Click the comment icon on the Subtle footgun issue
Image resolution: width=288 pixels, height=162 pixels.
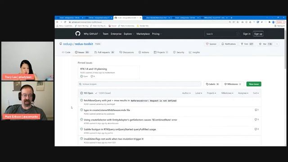[x=256, y=129]
